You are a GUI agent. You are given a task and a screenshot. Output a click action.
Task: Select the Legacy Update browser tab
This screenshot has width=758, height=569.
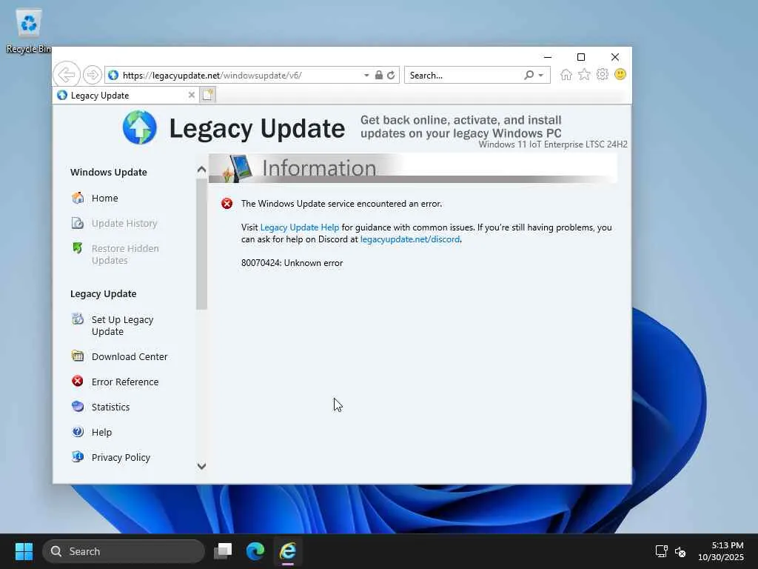point(126,96)
